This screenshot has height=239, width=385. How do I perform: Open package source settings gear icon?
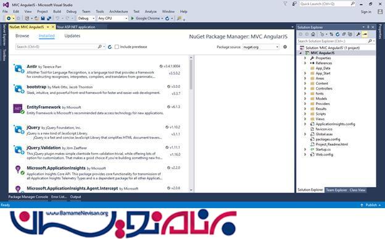(285, 47)
